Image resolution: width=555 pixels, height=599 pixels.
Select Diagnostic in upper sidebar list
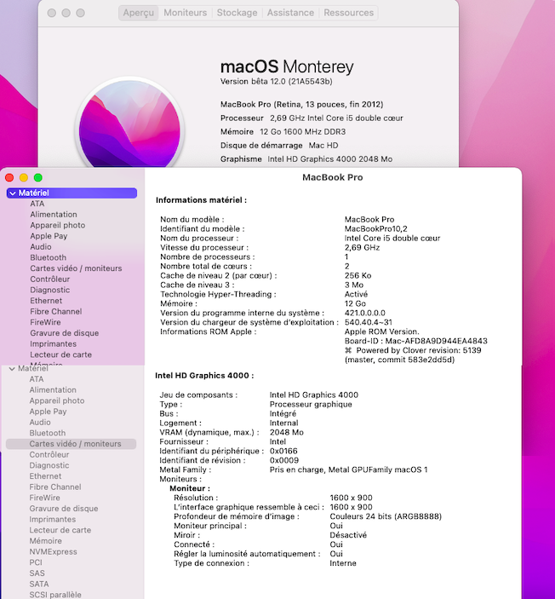49,290
